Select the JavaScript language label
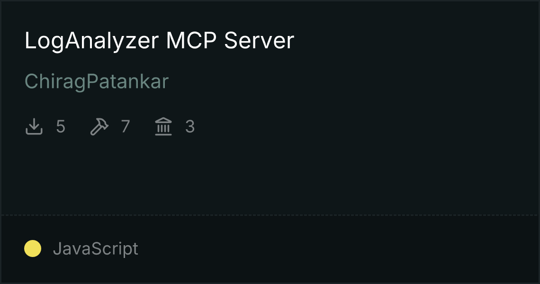The width and height of the screenshot is (540, 284). click(95, 249)
